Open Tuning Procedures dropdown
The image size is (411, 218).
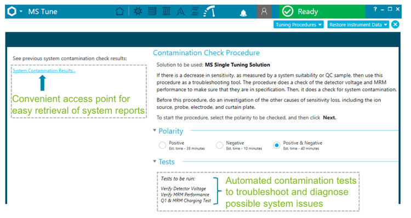tap(298, 25)
